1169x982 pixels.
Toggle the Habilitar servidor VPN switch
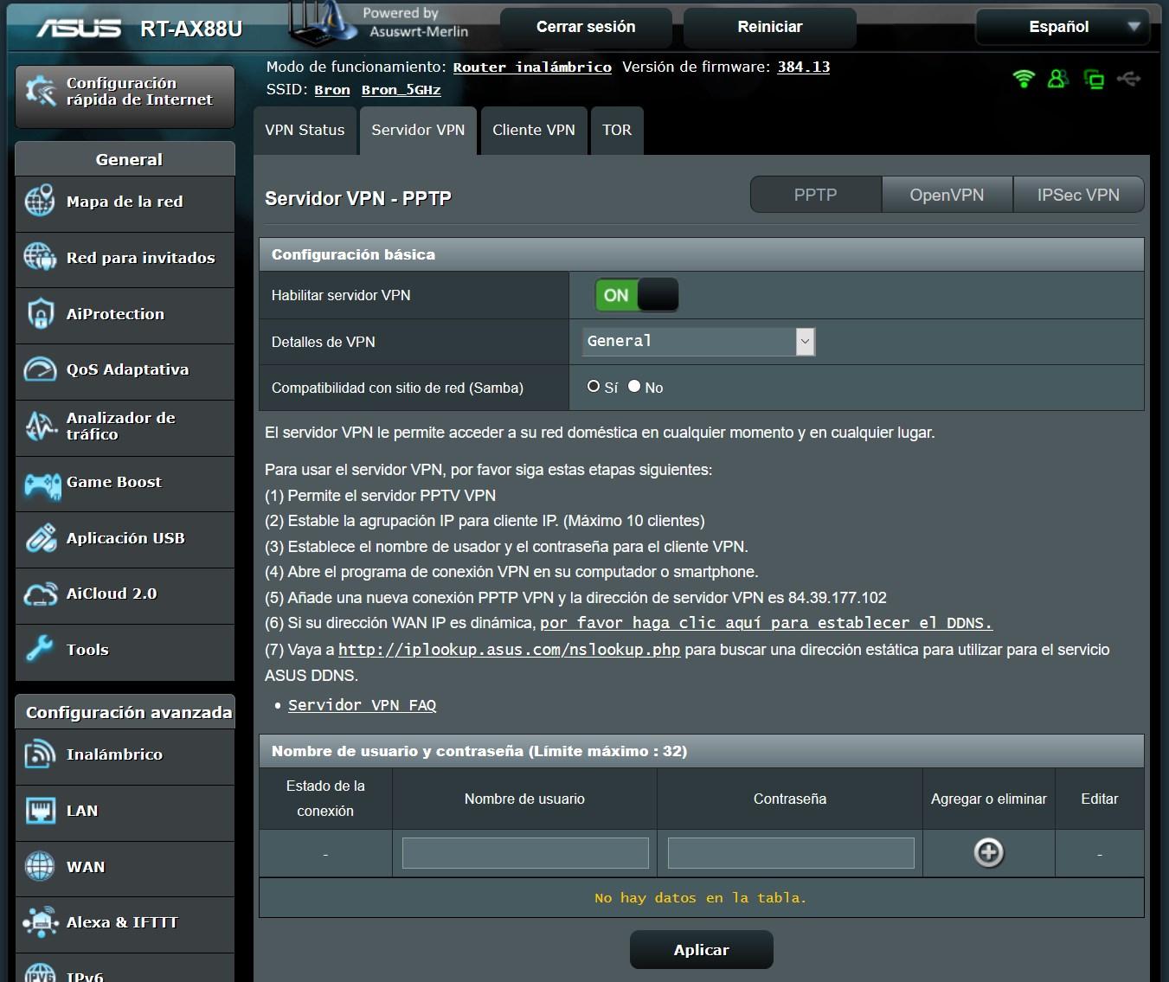tap(636, 295)
